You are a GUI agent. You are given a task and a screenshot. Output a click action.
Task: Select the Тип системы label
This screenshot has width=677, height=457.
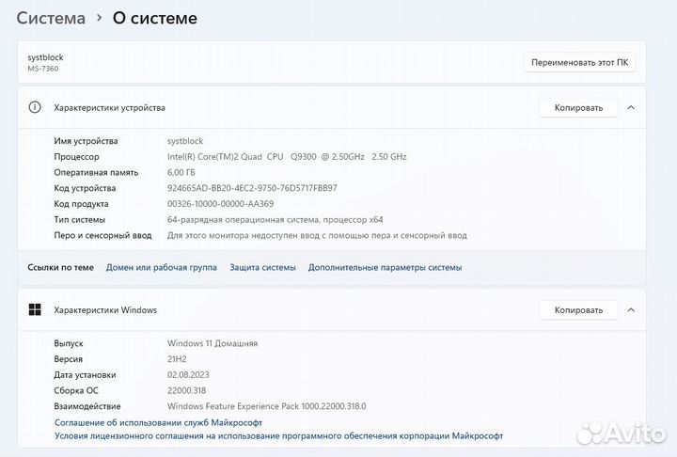(79, 219)
